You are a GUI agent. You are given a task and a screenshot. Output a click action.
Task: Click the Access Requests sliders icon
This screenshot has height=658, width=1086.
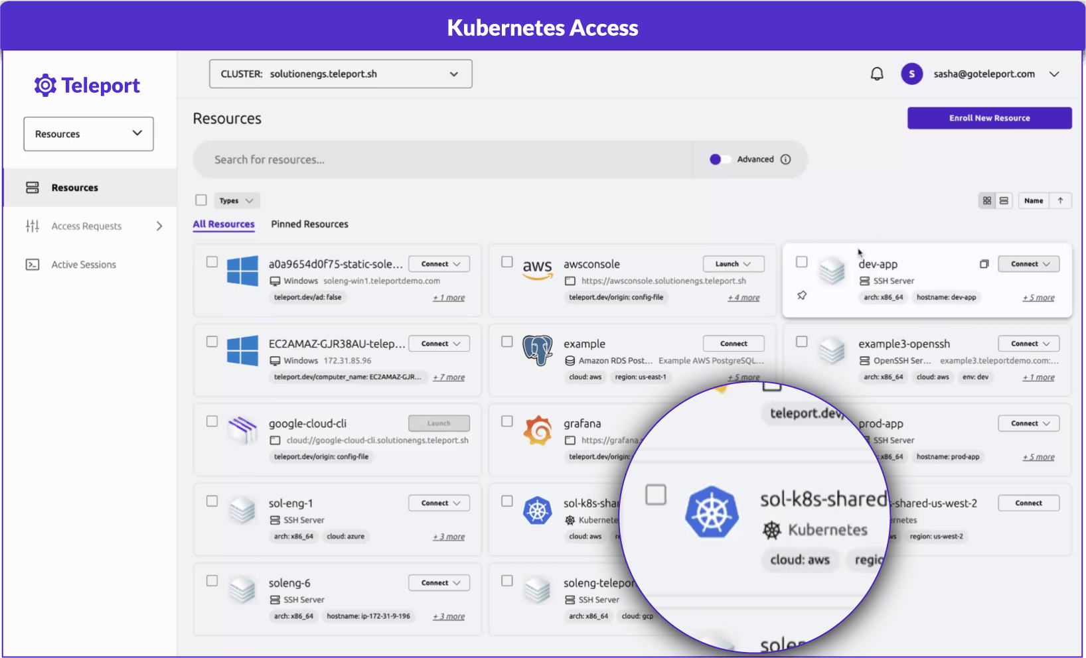click(33, 226)
